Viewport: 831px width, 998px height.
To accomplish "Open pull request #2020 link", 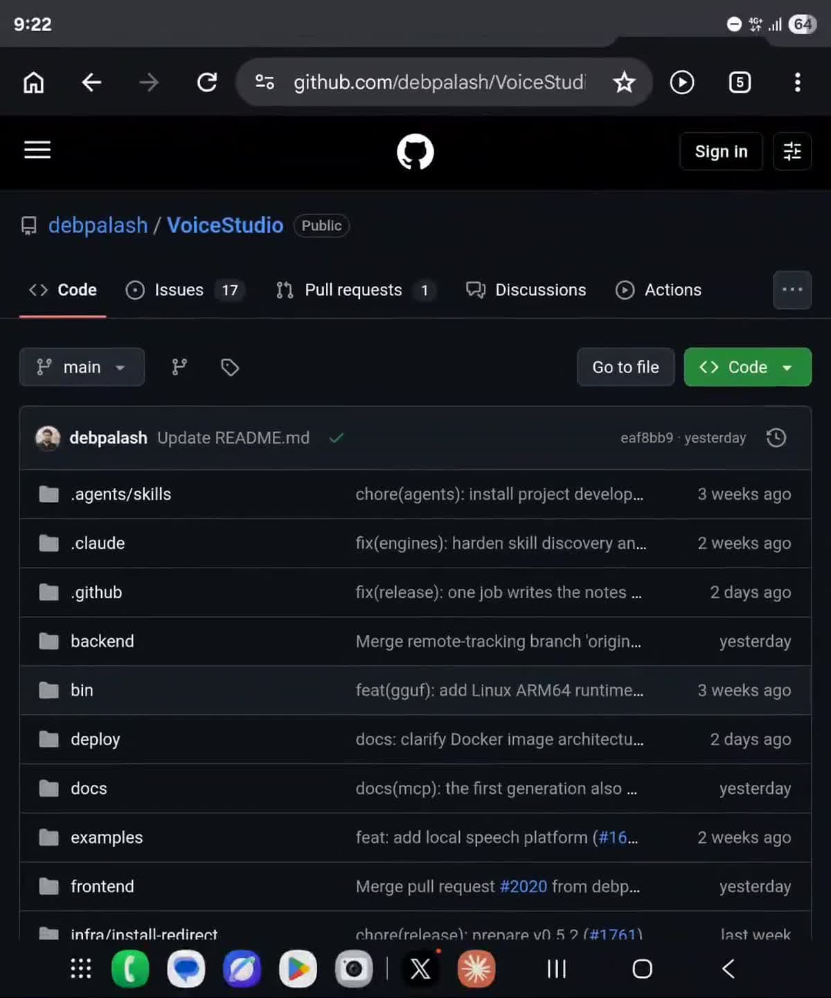I will [x=524, y=887].
